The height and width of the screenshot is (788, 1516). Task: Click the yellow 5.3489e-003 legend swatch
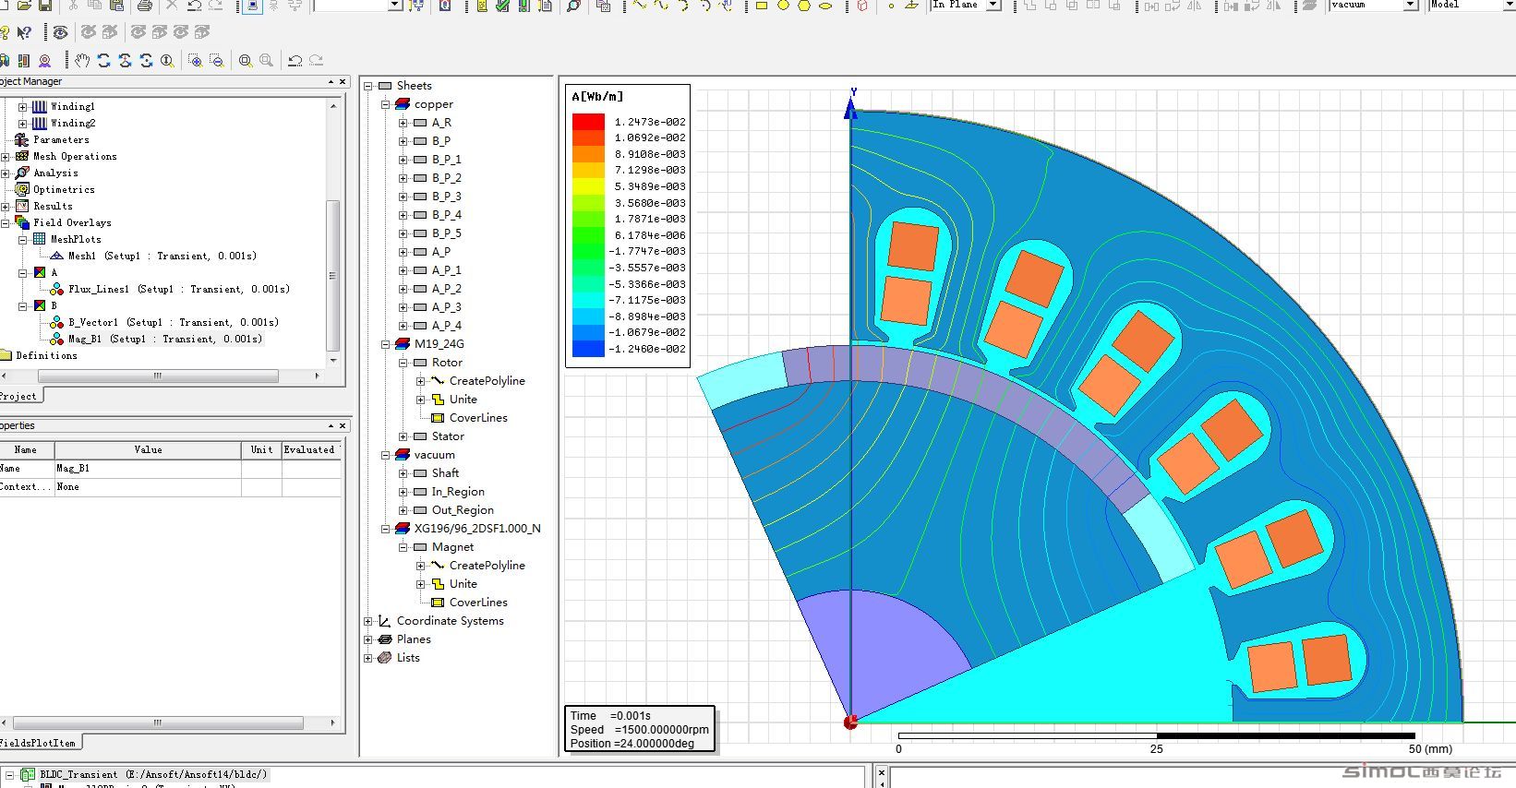[x=588, y=186]
